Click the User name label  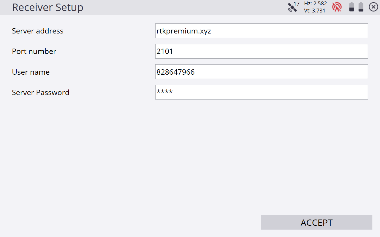click(31, 72)
